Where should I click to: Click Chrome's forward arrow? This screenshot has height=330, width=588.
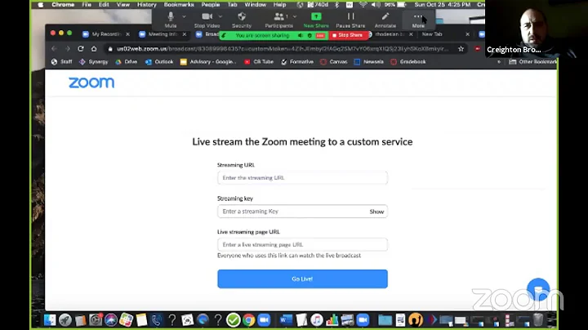[x=68, y=49]
